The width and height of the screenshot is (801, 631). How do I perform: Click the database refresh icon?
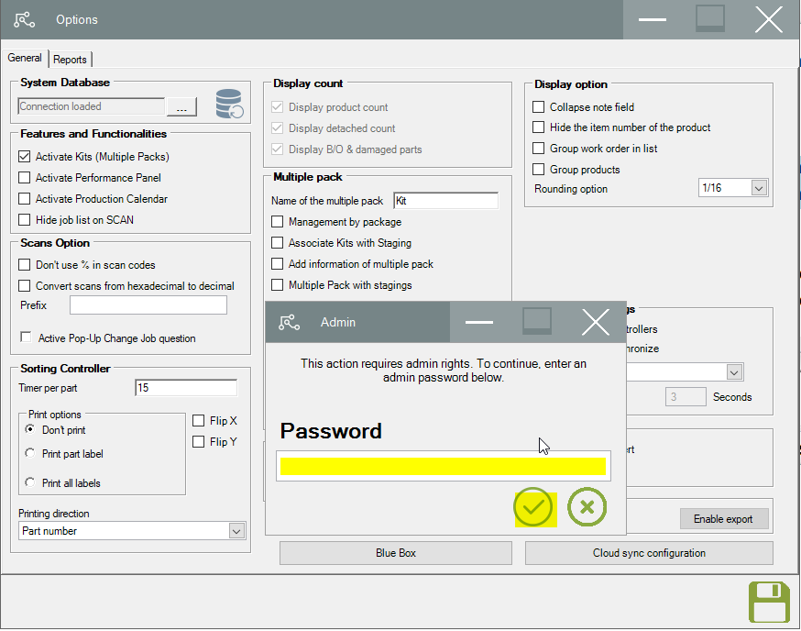229,104
